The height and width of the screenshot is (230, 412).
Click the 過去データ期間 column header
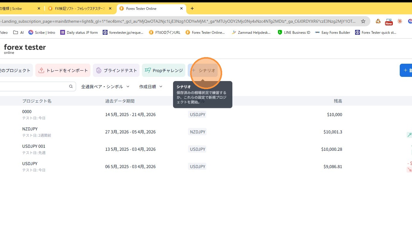click(x=120, y=101)
